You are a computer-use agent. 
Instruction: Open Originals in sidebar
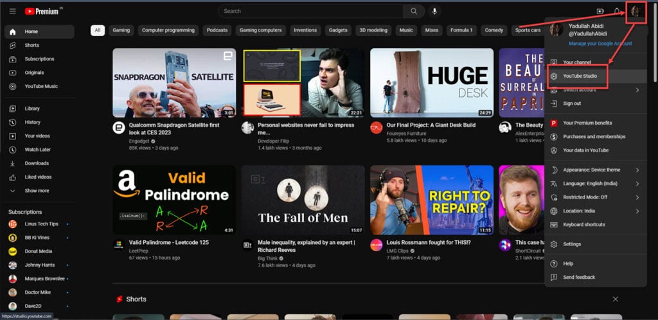(x=39, y=73)
